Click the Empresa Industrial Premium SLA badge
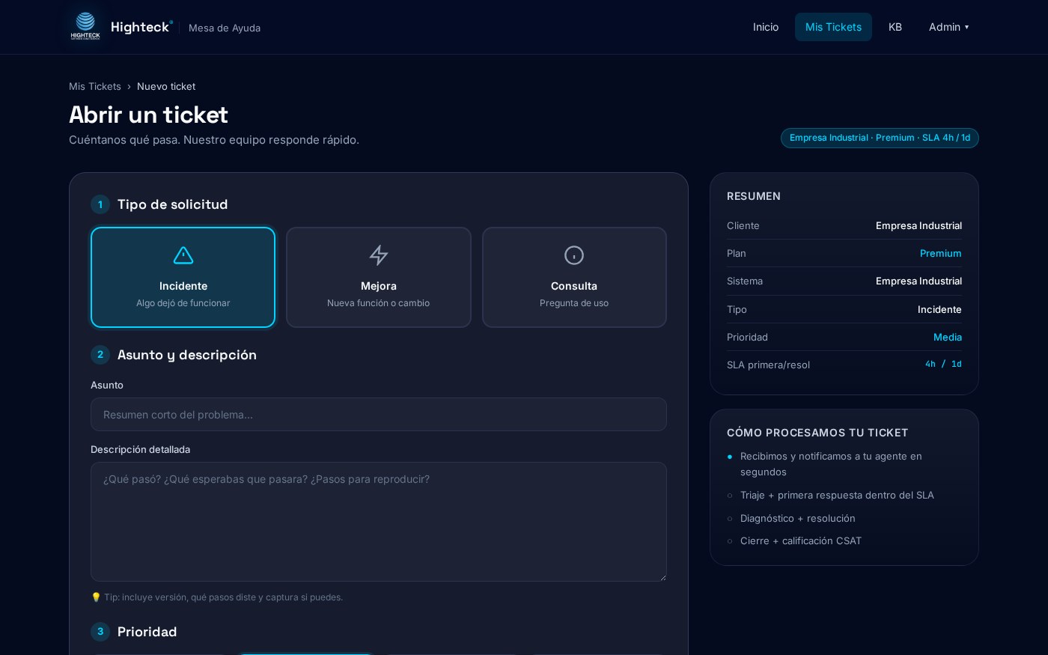Screen dimensions: 1048x655 [x=880, y=138]
